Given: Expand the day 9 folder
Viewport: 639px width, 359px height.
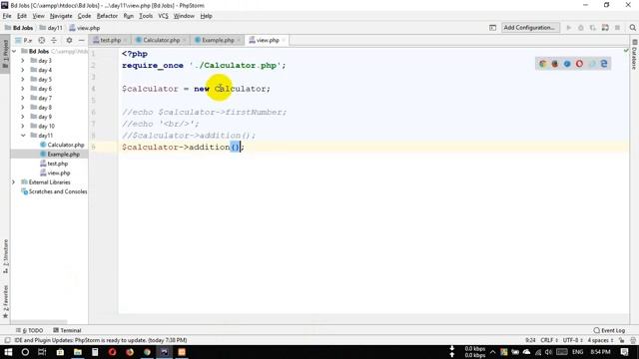Looking at the screenshot, I should (x=23, y=117).
